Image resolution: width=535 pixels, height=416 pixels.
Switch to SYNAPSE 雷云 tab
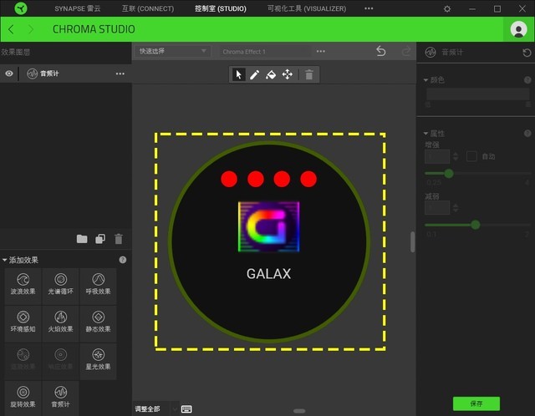pyautogui.click(x=78, y=8)
